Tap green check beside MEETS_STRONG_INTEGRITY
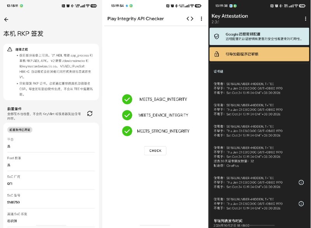 (x=127, y=131)
